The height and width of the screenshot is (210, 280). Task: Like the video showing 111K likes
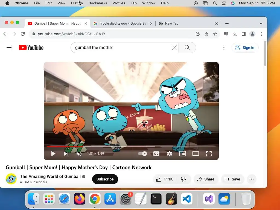tap(165, 179)
